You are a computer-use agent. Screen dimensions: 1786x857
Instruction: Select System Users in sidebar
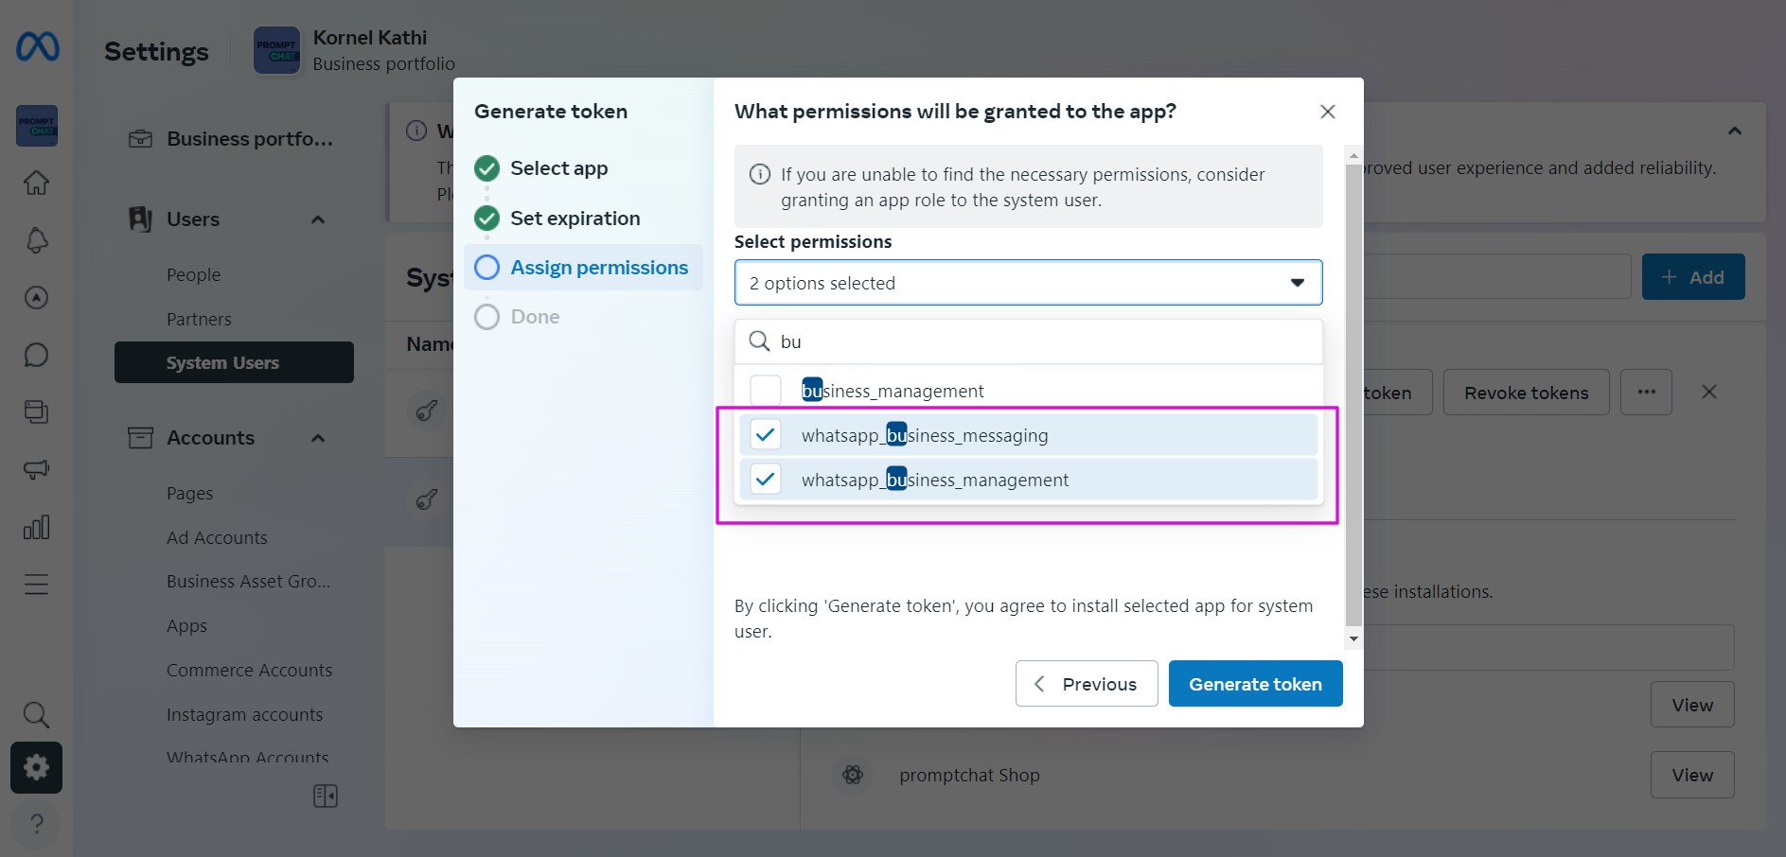point(234,363)
